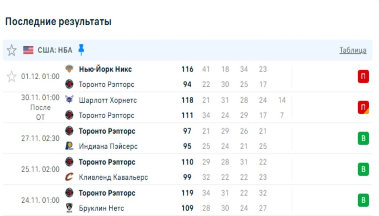Click green В badge for Cavaliers game

363,169
